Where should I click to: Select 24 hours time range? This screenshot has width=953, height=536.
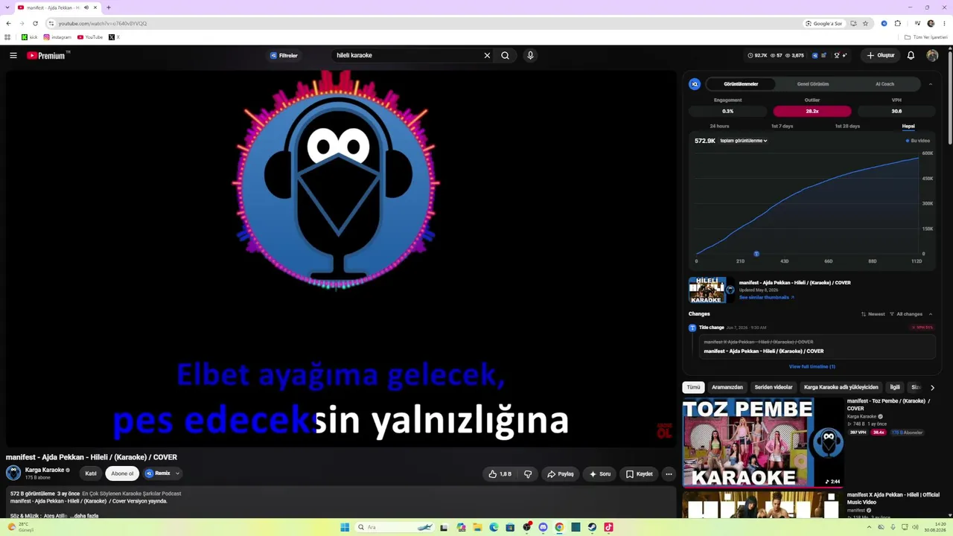719,126
